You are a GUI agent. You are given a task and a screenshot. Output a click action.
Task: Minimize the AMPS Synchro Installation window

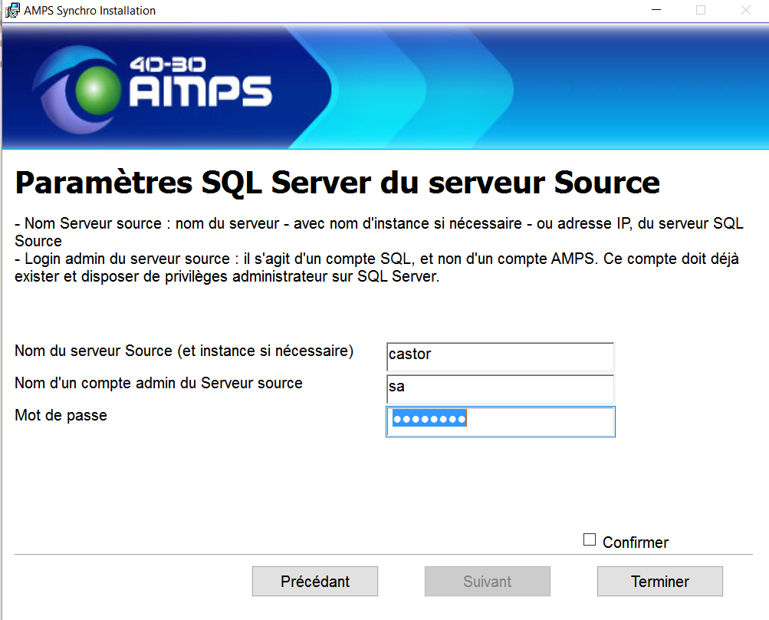(x=656, y=11)
